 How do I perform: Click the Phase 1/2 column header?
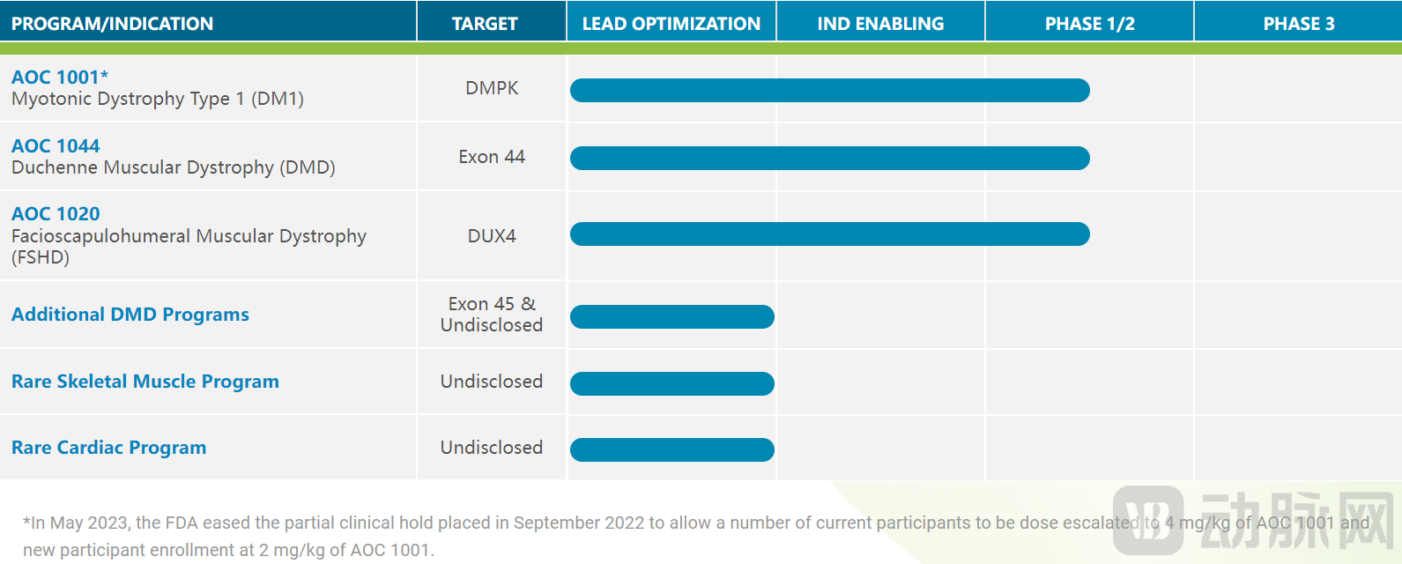click(1089, 24)
